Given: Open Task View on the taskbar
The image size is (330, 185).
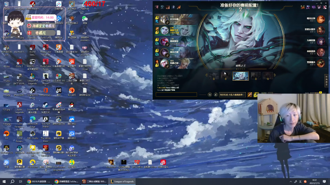Looking at the screenshot, I should click(20, 181).
